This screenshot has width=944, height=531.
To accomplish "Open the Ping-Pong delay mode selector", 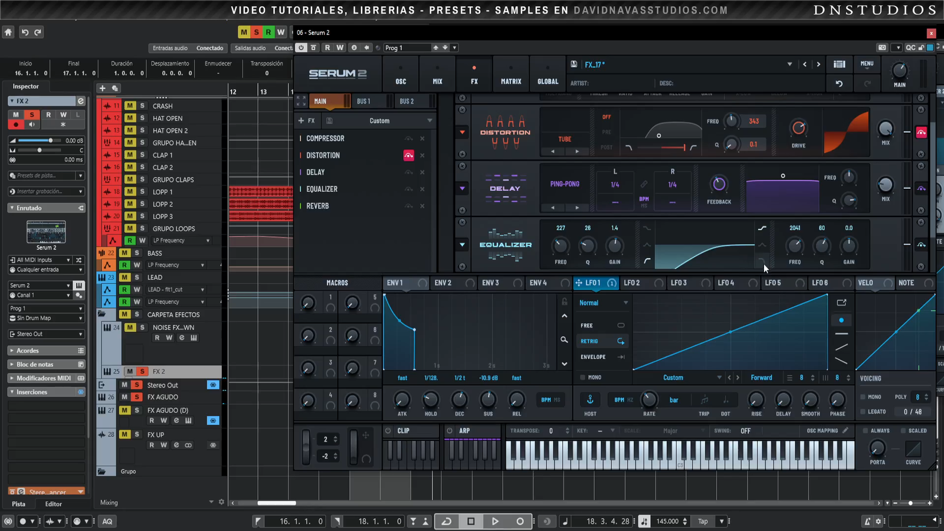I will 565,184.
